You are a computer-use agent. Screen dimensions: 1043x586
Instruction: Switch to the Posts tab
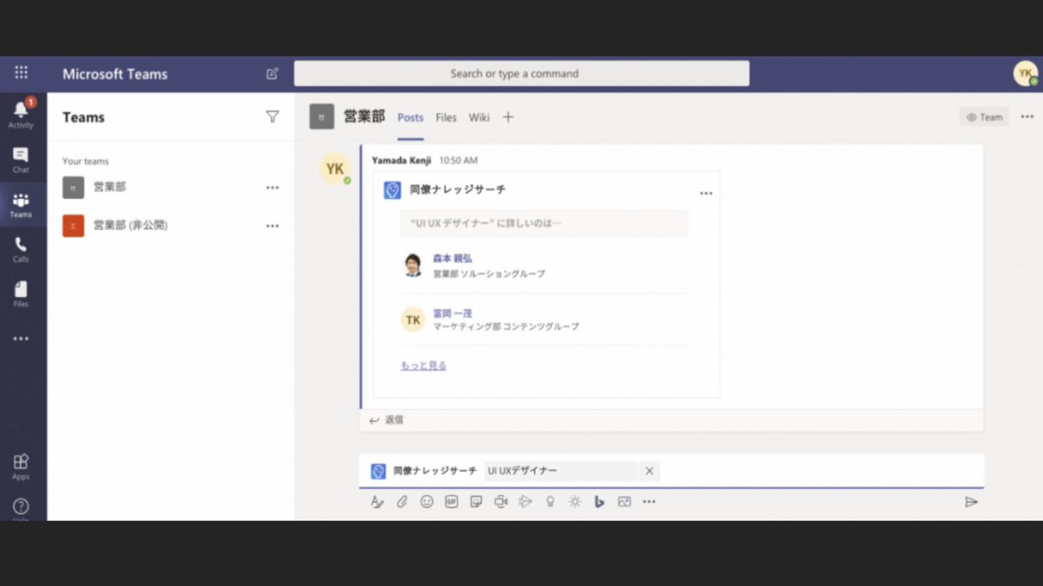[410, 117]
